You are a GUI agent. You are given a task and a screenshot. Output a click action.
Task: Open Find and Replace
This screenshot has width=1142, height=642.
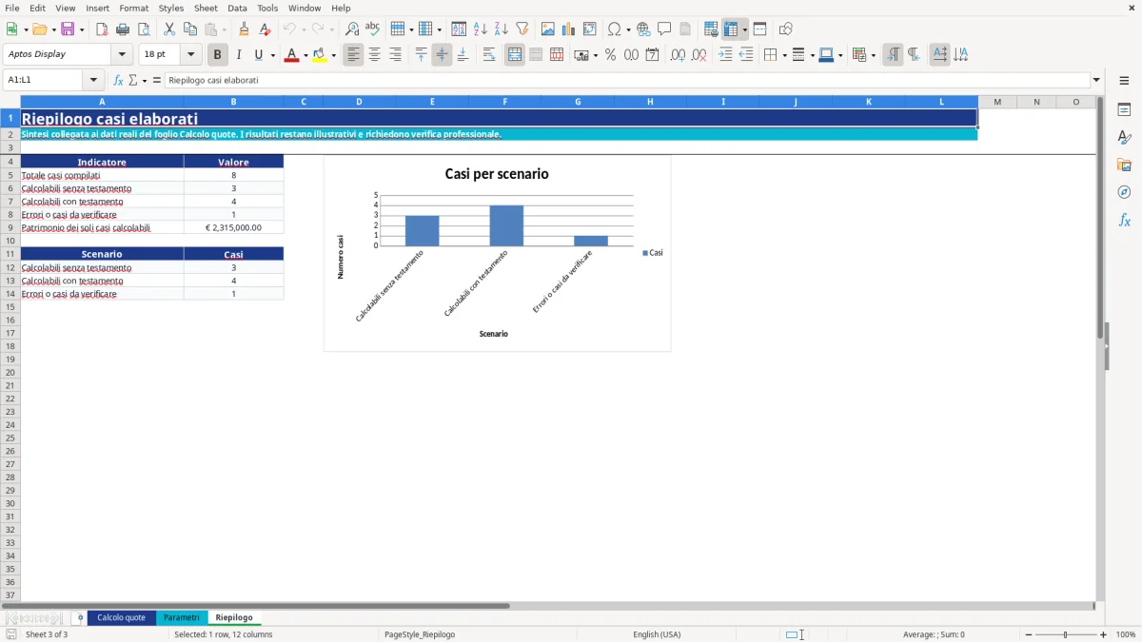pos(352,29)
